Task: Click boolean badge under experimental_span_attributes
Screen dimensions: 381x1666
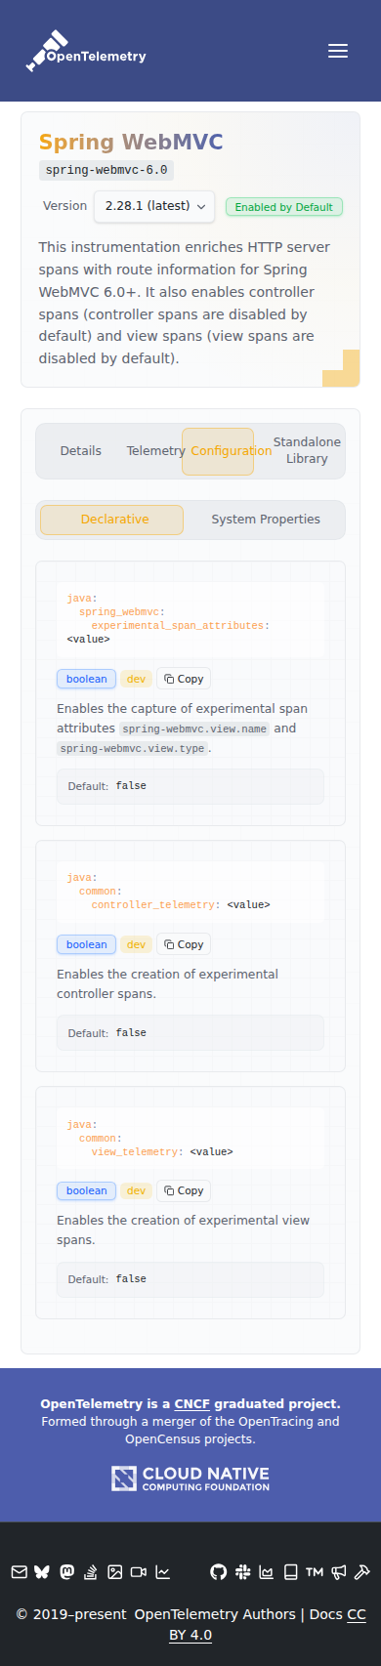Action: tap(87, 679)
